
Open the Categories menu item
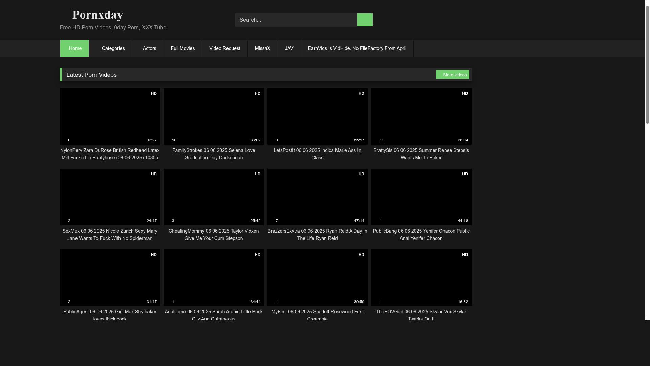coord(113,48)
